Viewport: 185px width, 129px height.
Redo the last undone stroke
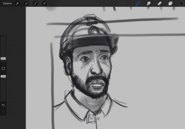3,112
